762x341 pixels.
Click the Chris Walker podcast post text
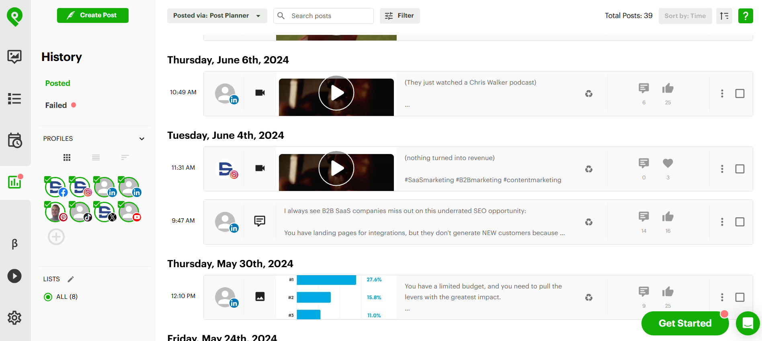pyautogui.click(x=470, y=82)
